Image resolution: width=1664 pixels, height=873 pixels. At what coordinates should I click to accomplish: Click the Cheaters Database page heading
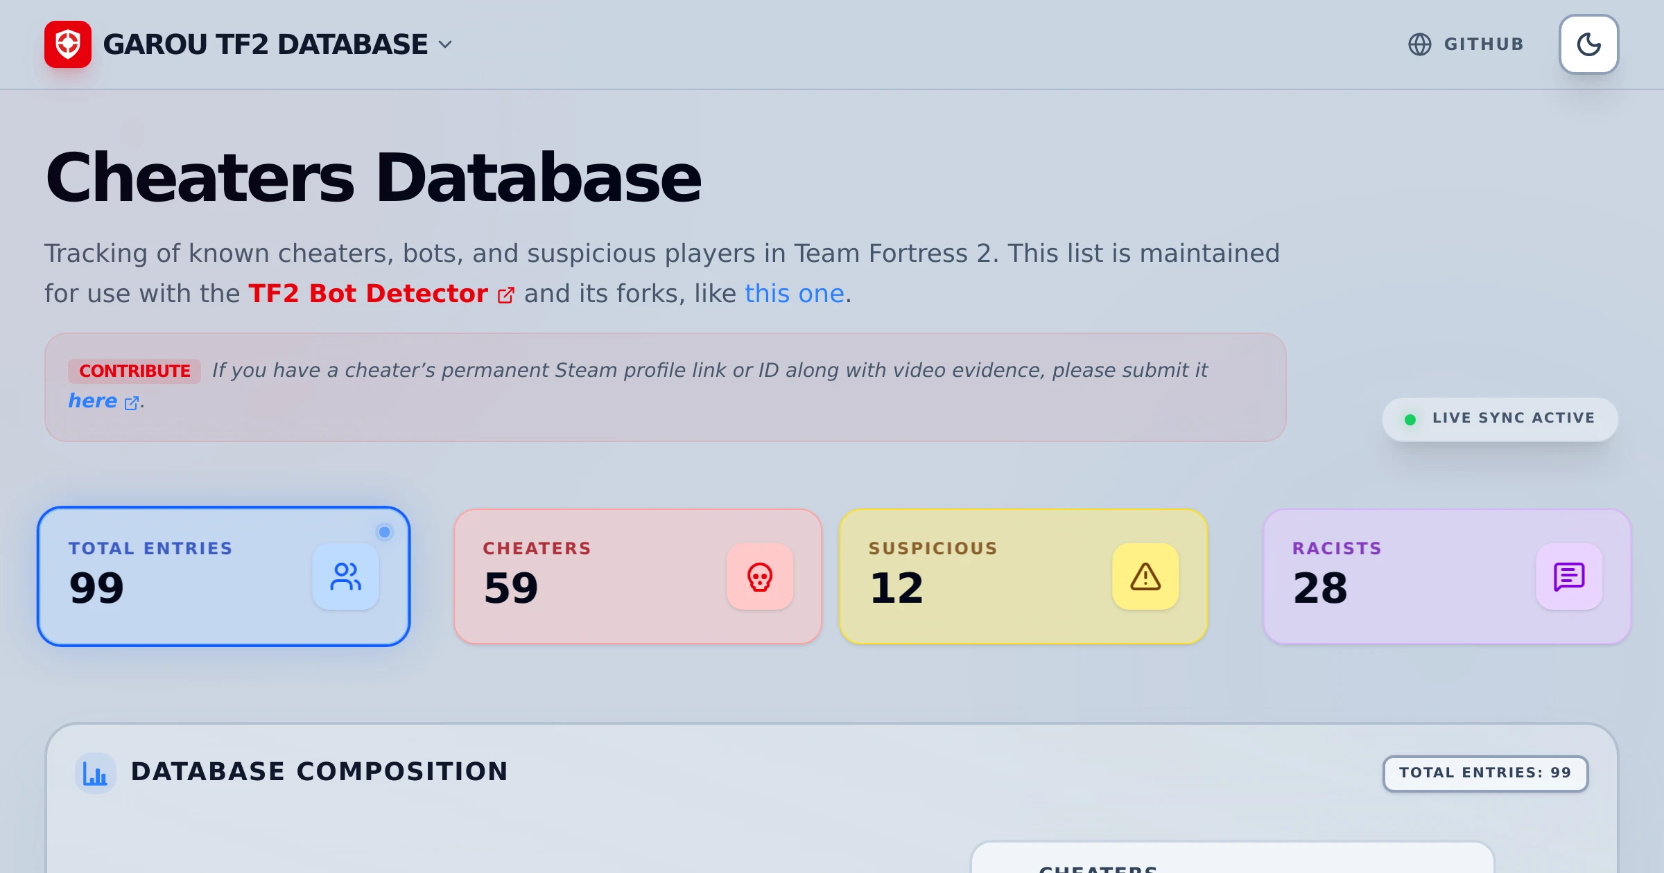click(374, 178)
